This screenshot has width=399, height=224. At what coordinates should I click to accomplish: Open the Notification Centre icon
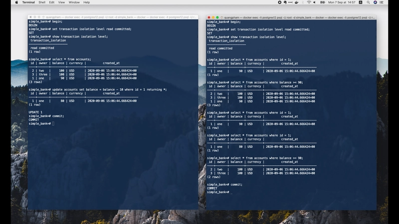click(x=382, y=2)
